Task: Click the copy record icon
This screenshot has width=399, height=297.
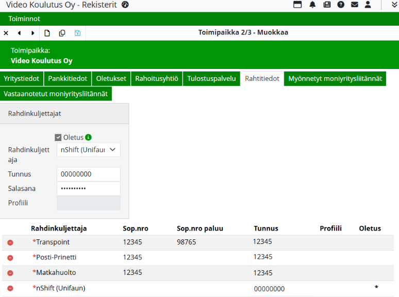Action: click(x=62, y=33)
